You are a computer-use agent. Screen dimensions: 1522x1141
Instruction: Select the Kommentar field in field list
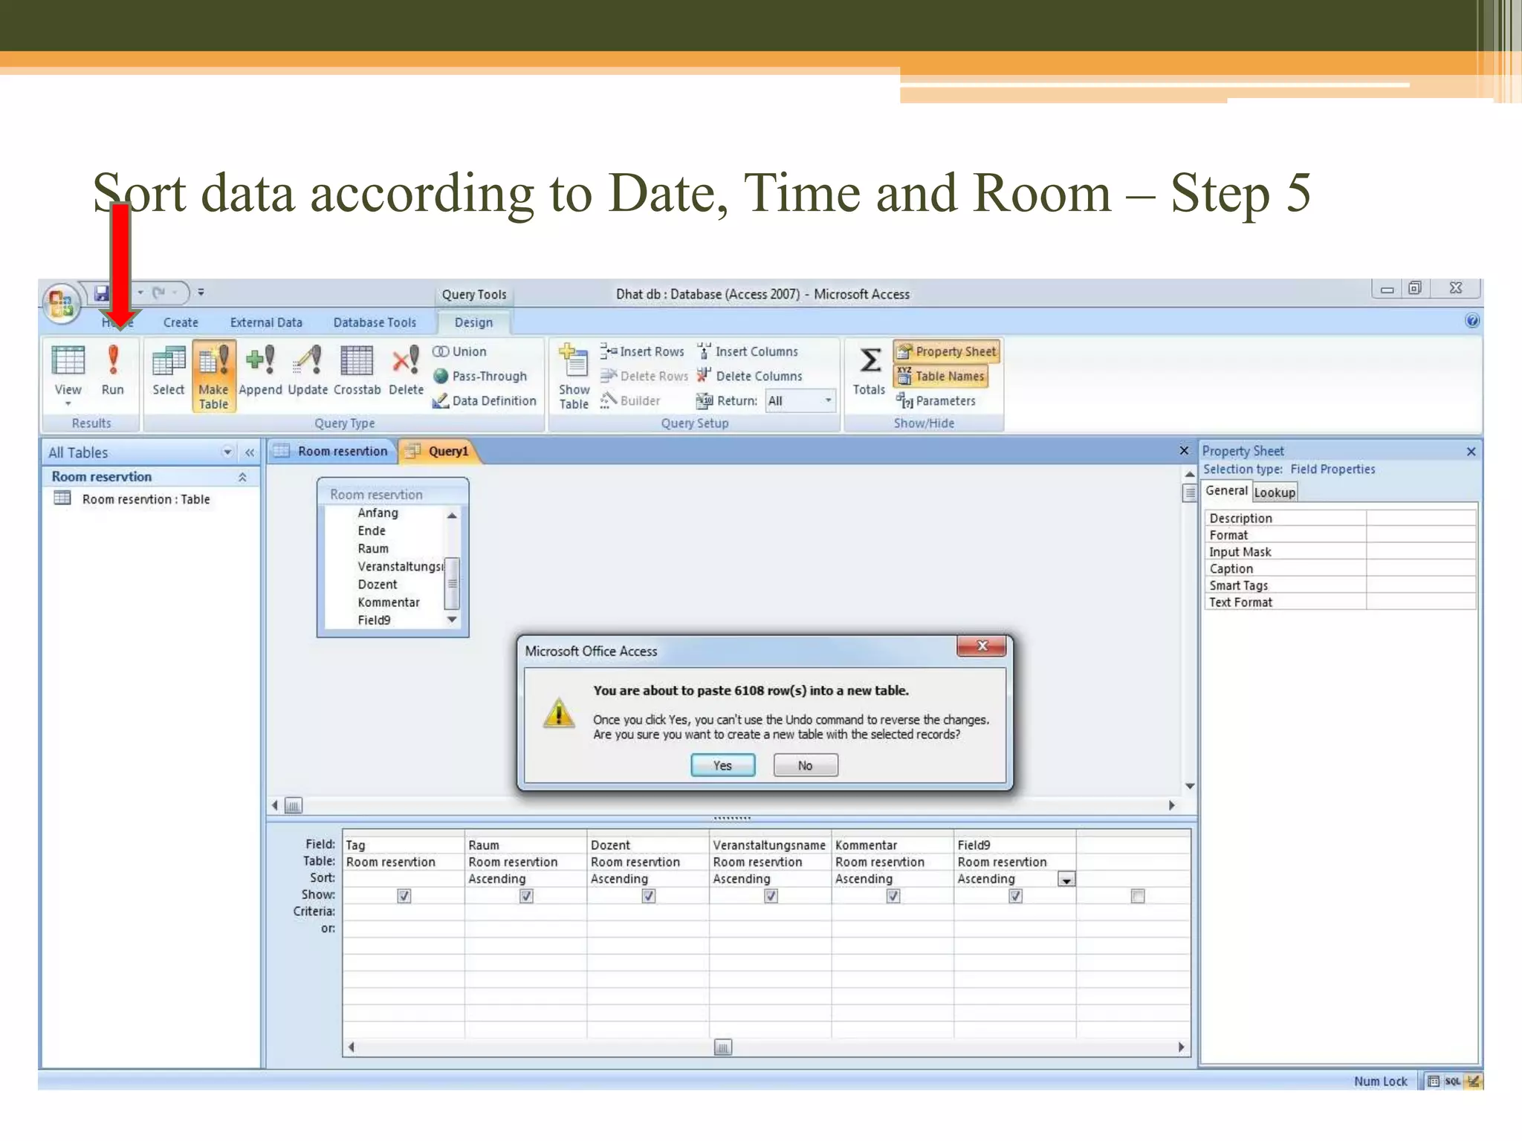[x=388, y=602]
